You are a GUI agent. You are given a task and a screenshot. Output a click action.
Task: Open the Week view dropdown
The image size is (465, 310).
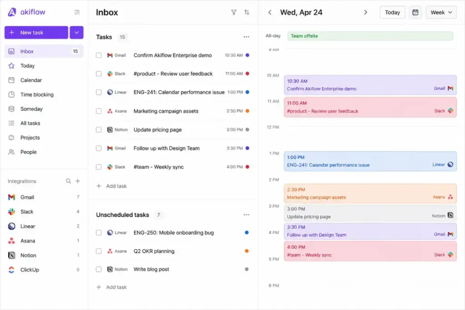(x=441, y=12)
